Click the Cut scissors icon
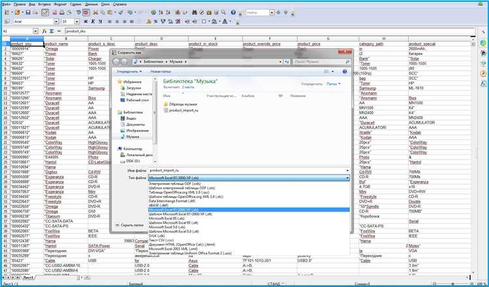Image resolution: width=489 pixels, height=287 pixels. tap(95, 12)
